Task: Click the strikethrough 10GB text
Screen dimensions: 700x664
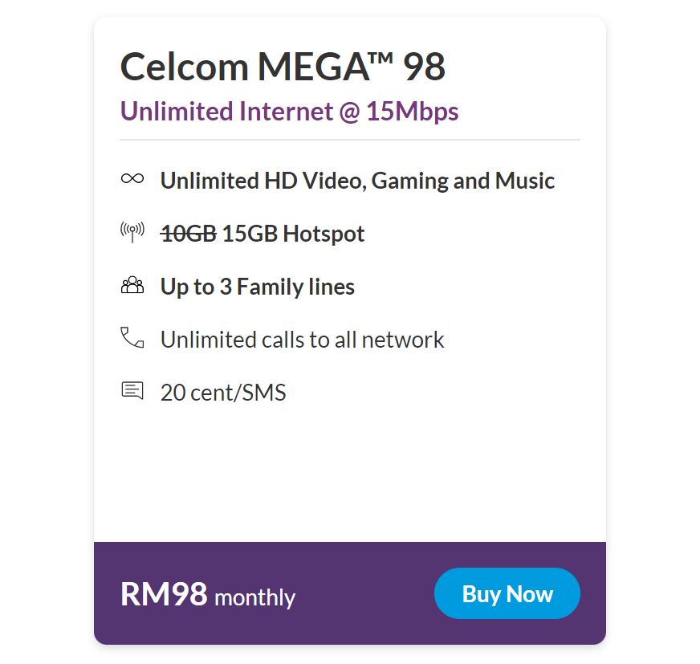Action: [x=189, y=234]
